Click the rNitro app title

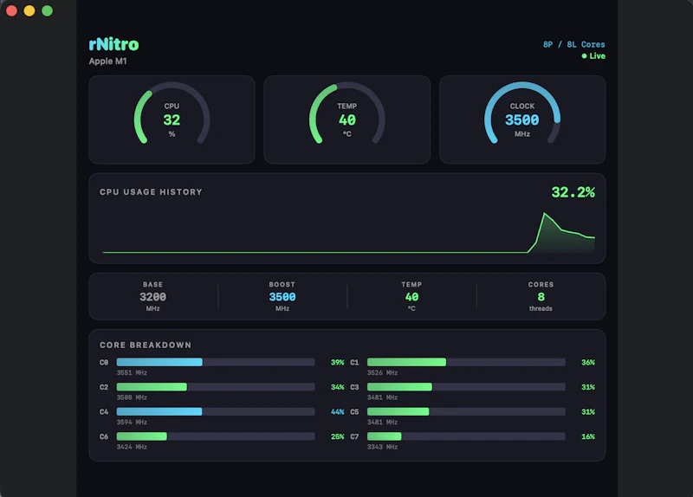pos(113,44)
